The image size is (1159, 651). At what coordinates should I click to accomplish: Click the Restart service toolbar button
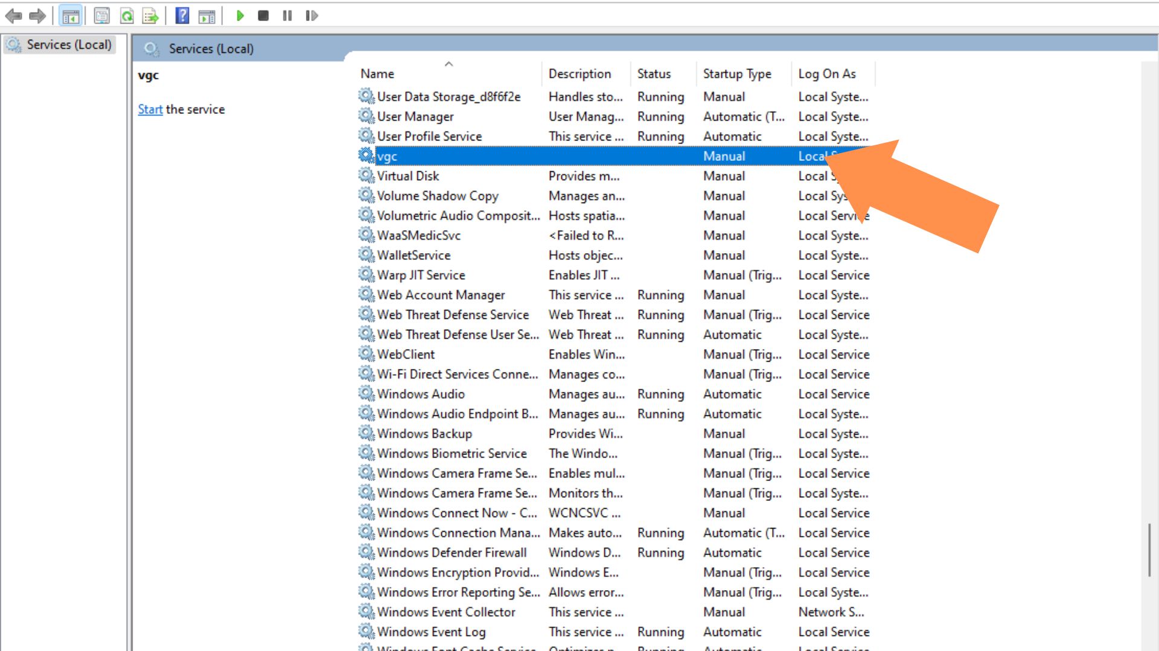[x=312, y=15]
